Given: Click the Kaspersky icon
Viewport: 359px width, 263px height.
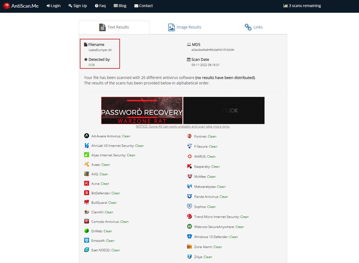Looking at the screenshot, I should tap(190, 166).
